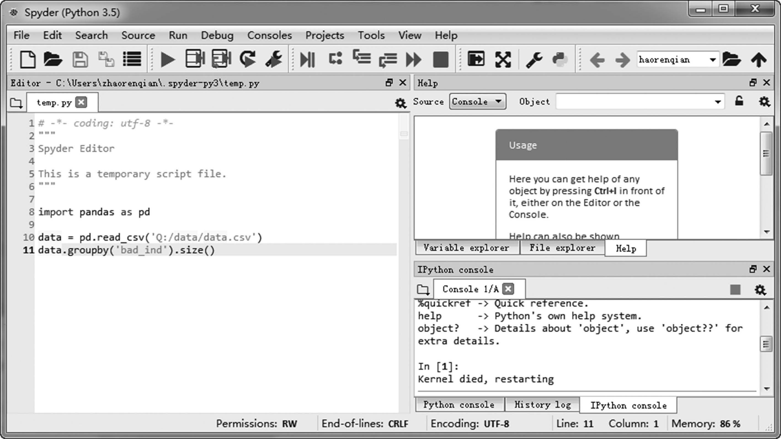Click the In [1]: console prompt
The height and width of the screenshot is (439, 781).
(438, 366)
